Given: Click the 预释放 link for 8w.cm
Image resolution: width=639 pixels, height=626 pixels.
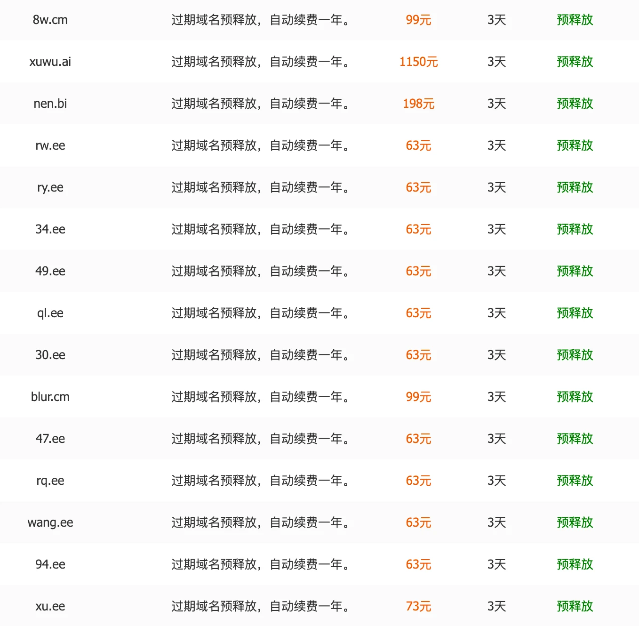Looking at the screenshot, I should (575, 20).
